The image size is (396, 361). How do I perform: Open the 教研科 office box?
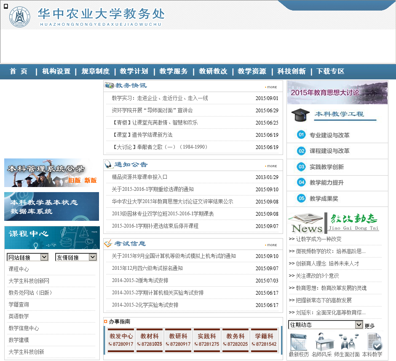[178, 340]
